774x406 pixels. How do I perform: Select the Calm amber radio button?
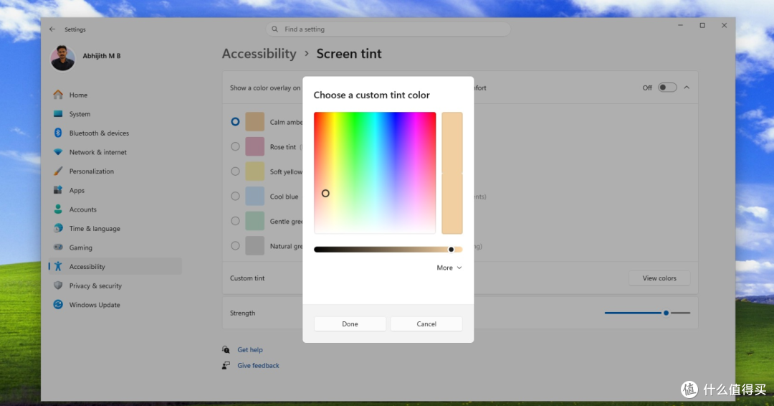(236, 121)
